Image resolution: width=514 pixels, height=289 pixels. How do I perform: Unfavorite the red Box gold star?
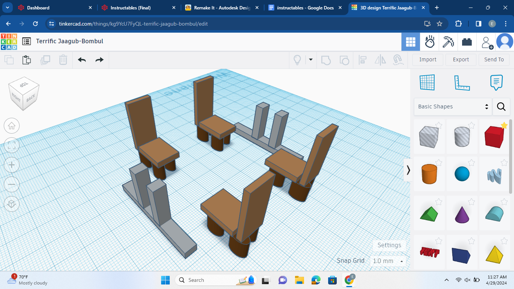504,125
